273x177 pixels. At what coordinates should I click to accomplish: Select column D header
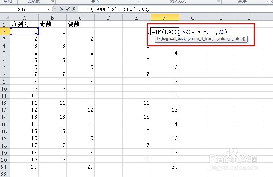pyautogui.click(x=109, y=18)
